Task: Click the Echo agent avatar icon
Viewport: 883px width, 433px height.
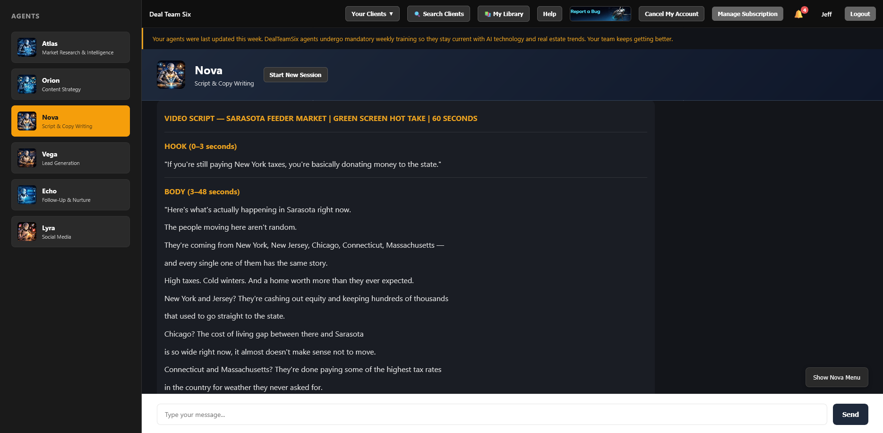Action: pyautogui.click(x=27, y=195)
